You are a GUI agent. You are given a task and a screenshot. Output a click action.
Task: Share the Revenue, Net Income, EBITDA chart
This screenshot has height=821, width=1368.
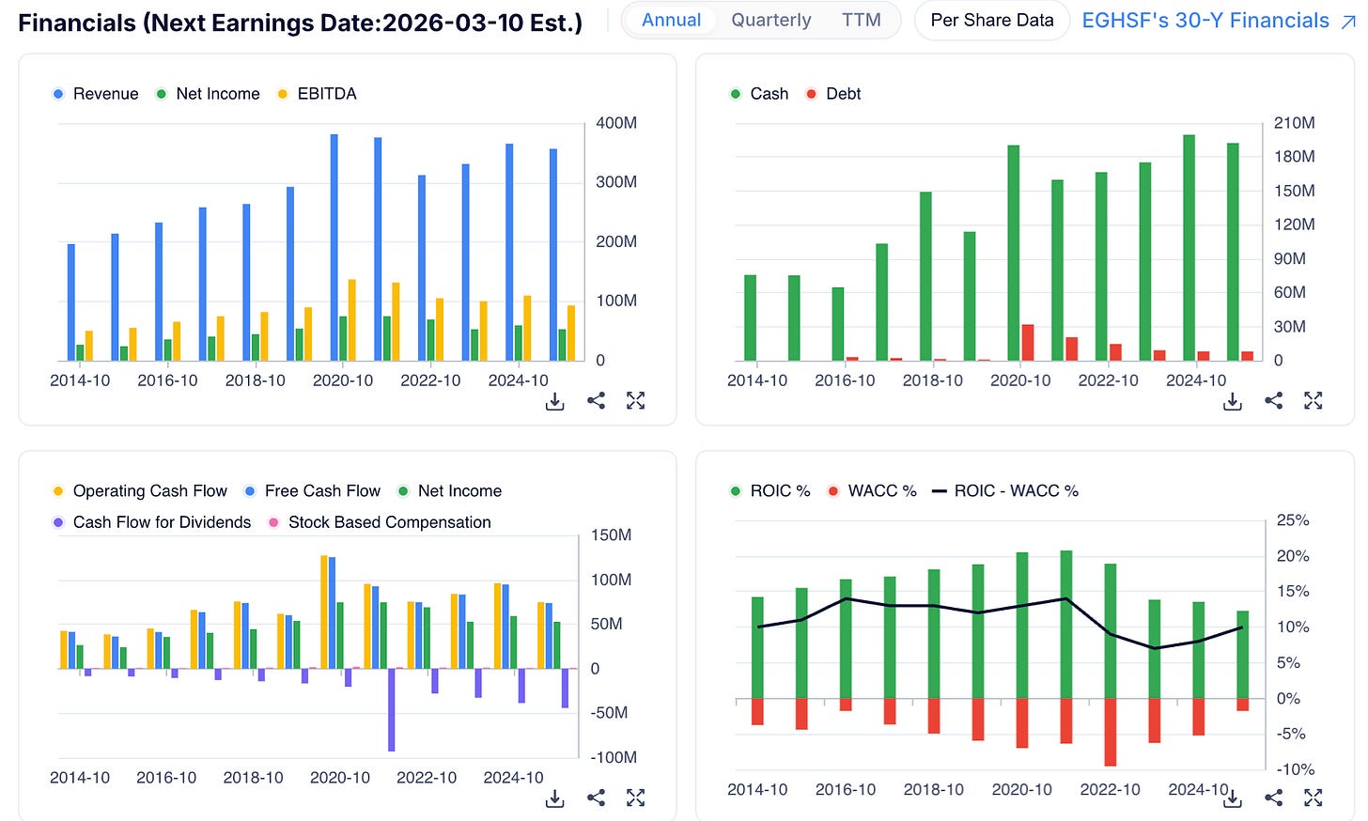(596, 401)
